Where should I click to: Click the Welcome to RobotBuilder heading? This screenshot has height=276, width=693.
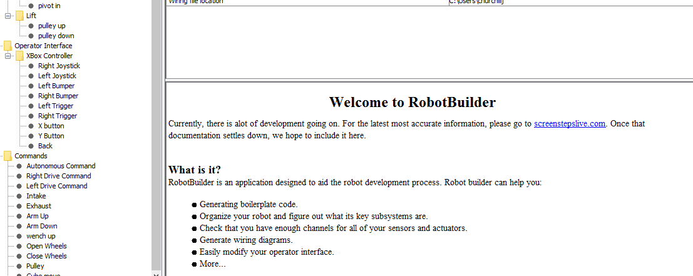413,103
